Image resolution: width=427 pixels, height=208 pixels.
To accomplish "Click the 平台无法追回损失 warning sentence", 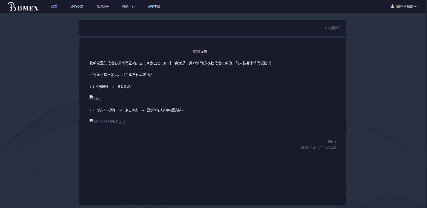I will pos(123,75).
